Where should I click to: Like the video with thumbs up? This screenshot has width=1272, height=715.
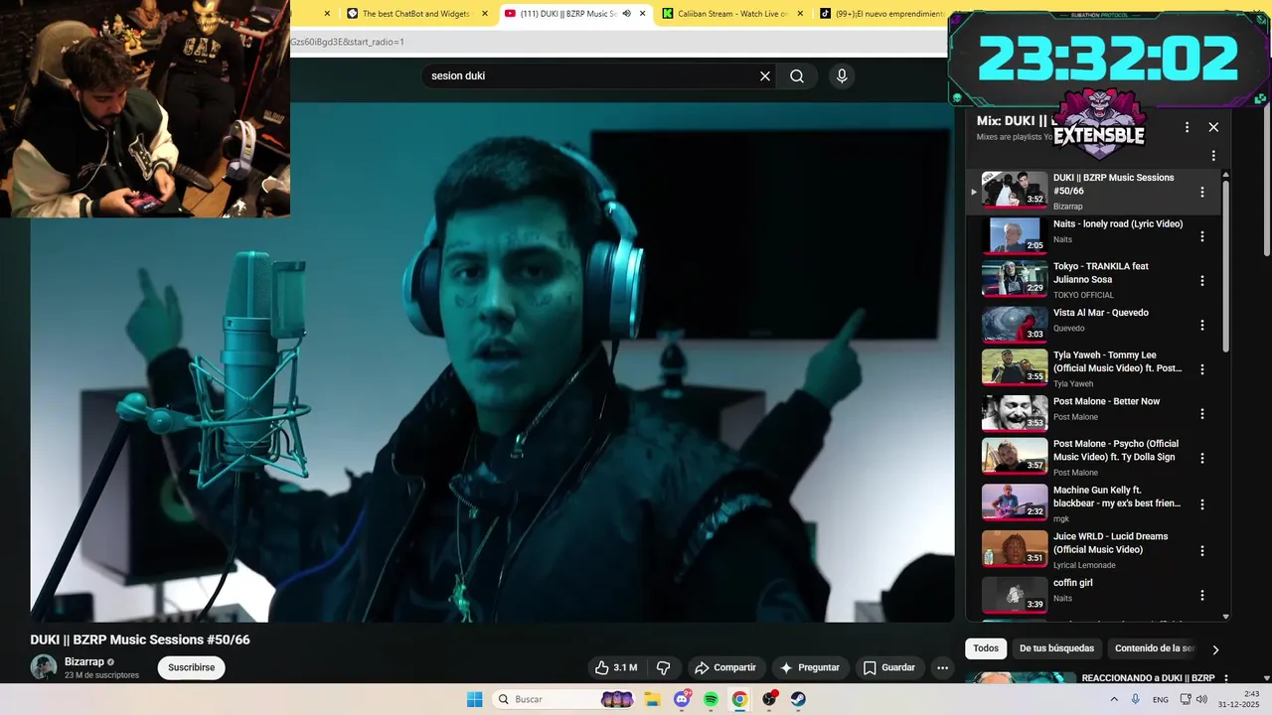(616, 667)
